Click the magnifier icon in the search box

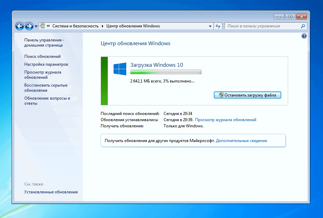[302, 26]
